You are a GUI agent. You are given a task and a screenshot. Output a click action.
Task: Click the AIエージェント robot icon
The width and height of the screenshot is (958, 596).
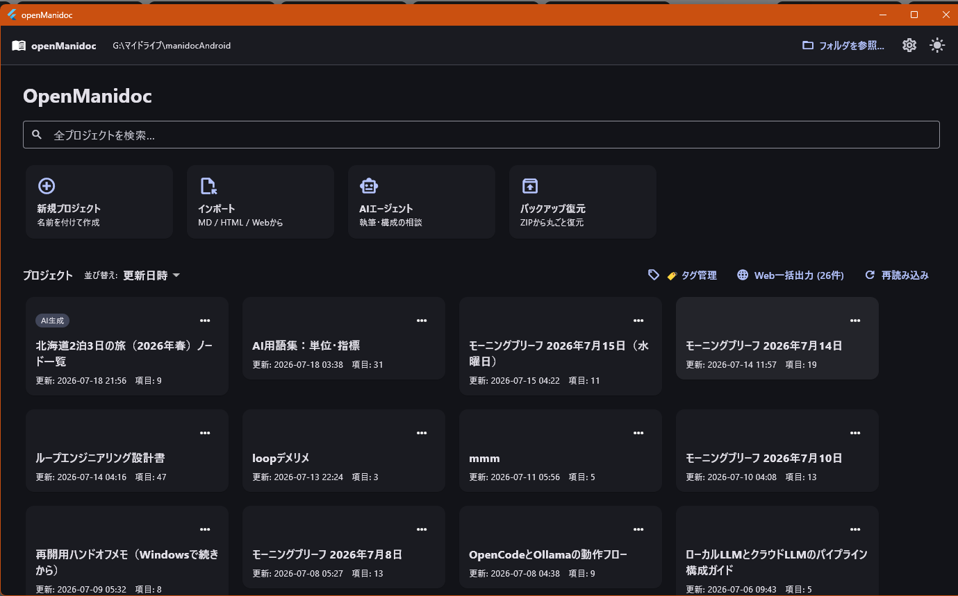pos(369,186)
